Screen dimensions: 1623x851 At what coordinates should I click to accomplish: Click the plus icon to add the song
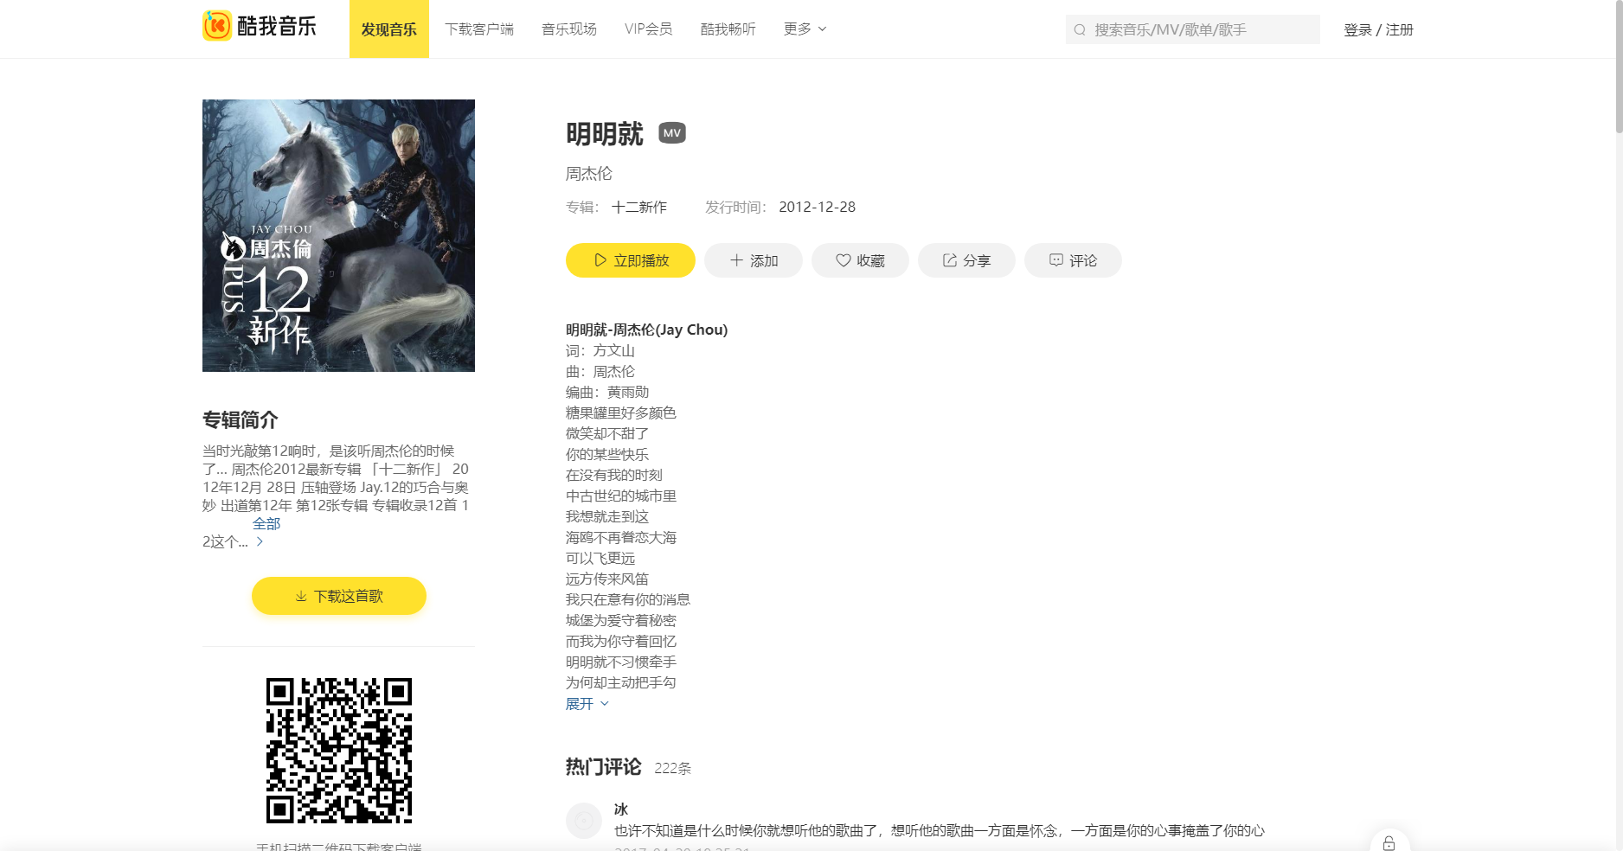click(736, 259)
